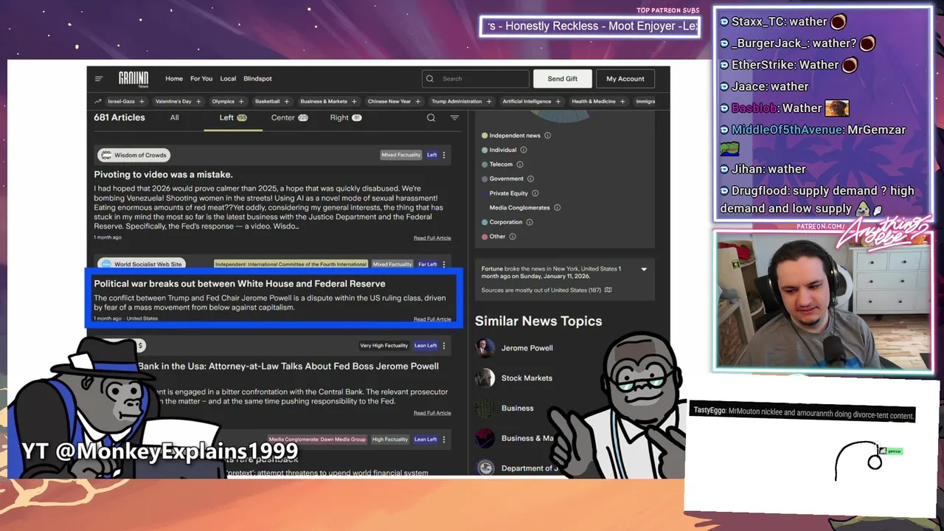This screenshot has height=531, width=944.
Task: Follow Trump Administration with plus icon
Action: (489, 101)
